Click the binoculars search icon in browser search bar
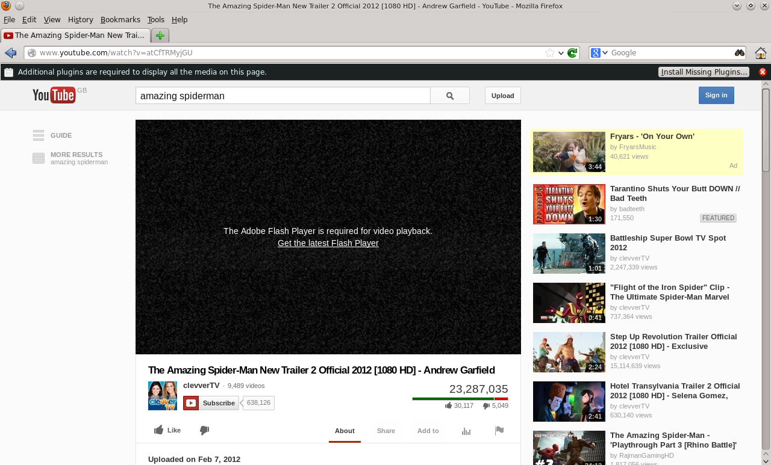 click(x=740, y=53)
